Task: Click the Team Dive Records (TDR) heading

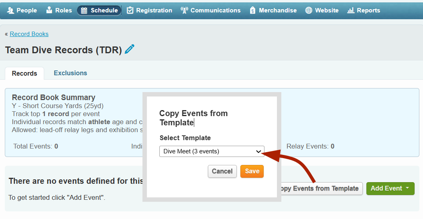Action: tap(63, 50)
